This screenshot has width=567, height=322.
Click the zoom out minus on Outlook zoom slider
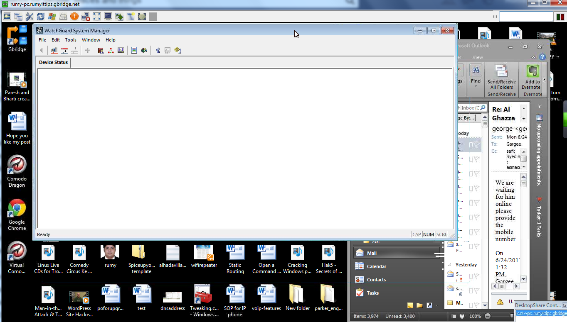coord(488,316)
